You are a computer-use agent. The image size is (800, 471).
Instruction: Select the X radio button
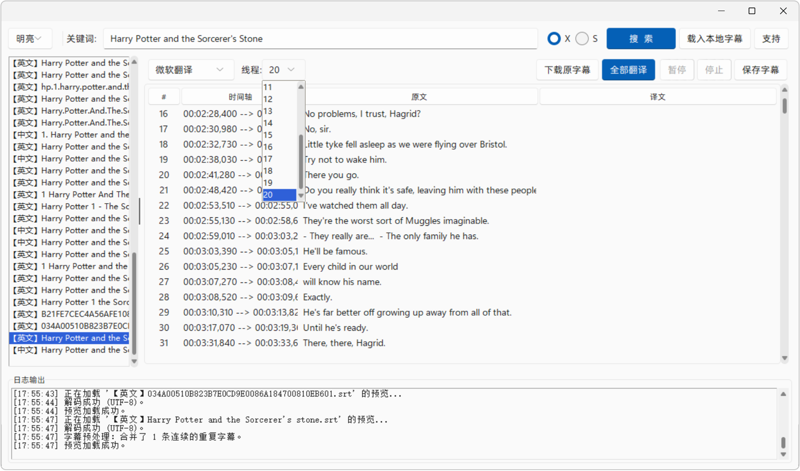554,39
